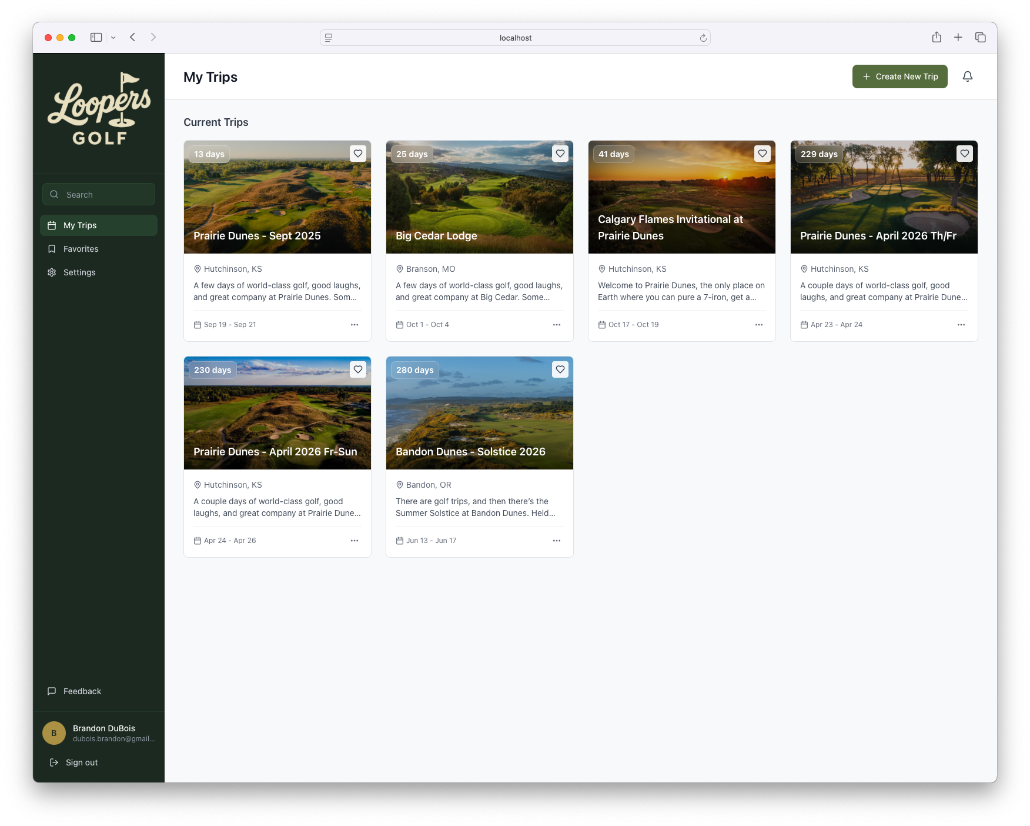This screenshot has width=1030, height=826.
Task: Open options menu on Calgary Flames Invitational card
Action: click(758, 325)
